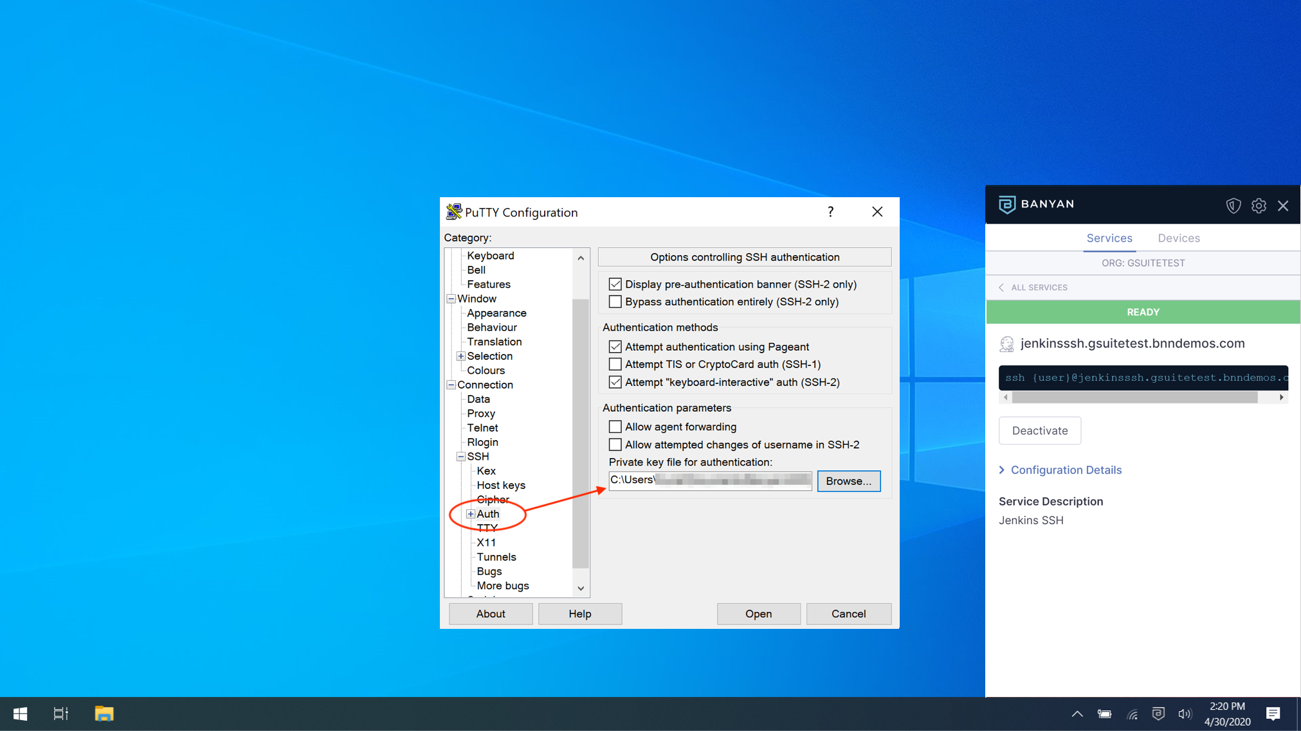Toggle keyboard-interactive auth checkbox
Screen dimensions: 1301x731
click(615, 382)
